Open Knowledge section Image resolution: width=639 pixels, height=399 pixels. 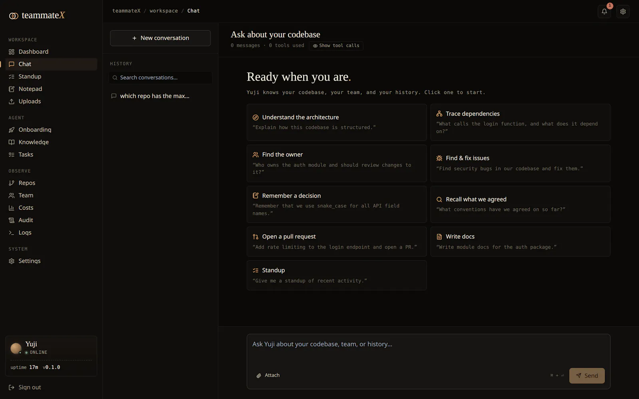(x=51, y=142)
